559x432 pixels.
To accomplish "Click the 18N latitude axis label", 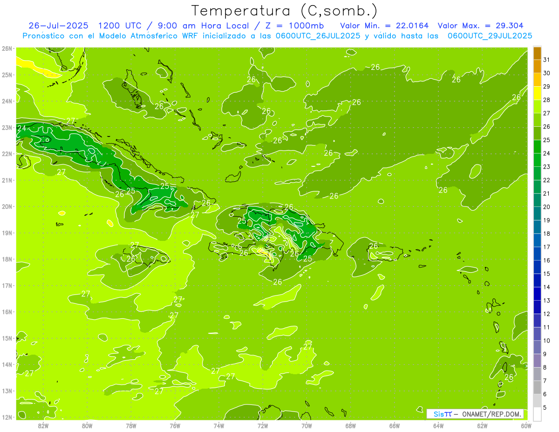I will point(7,259).
